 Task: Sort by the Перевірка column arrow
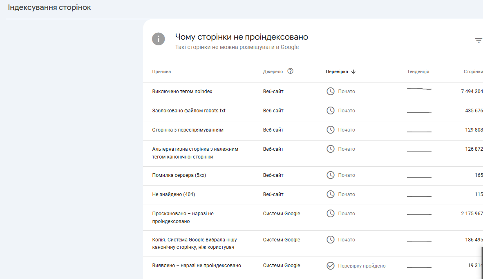(353, 71)
